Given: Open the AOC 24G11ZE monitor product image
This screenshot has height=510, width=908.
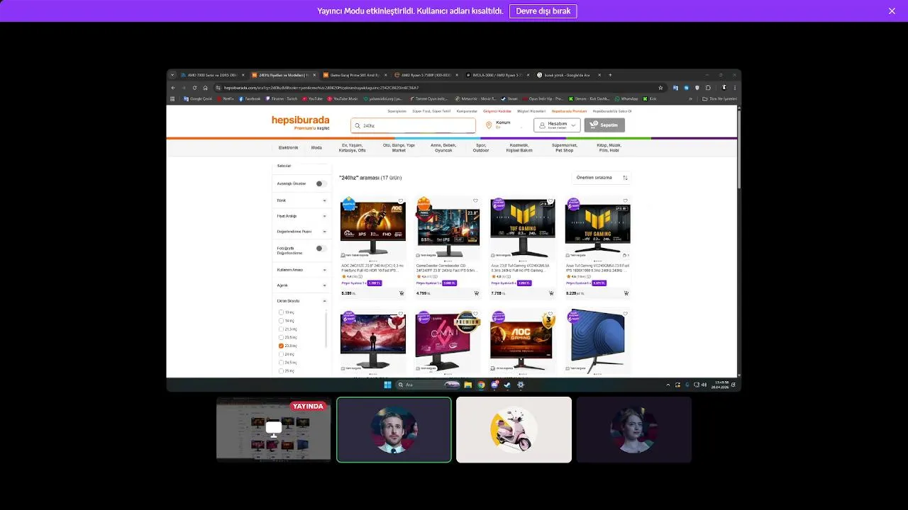Looking at the screenshot, I should click(372, 227).
